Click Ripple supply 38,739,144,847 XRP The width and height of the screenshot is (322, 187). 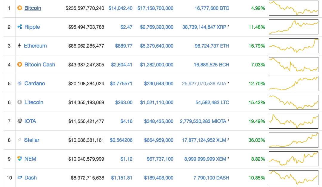point(204,27)
